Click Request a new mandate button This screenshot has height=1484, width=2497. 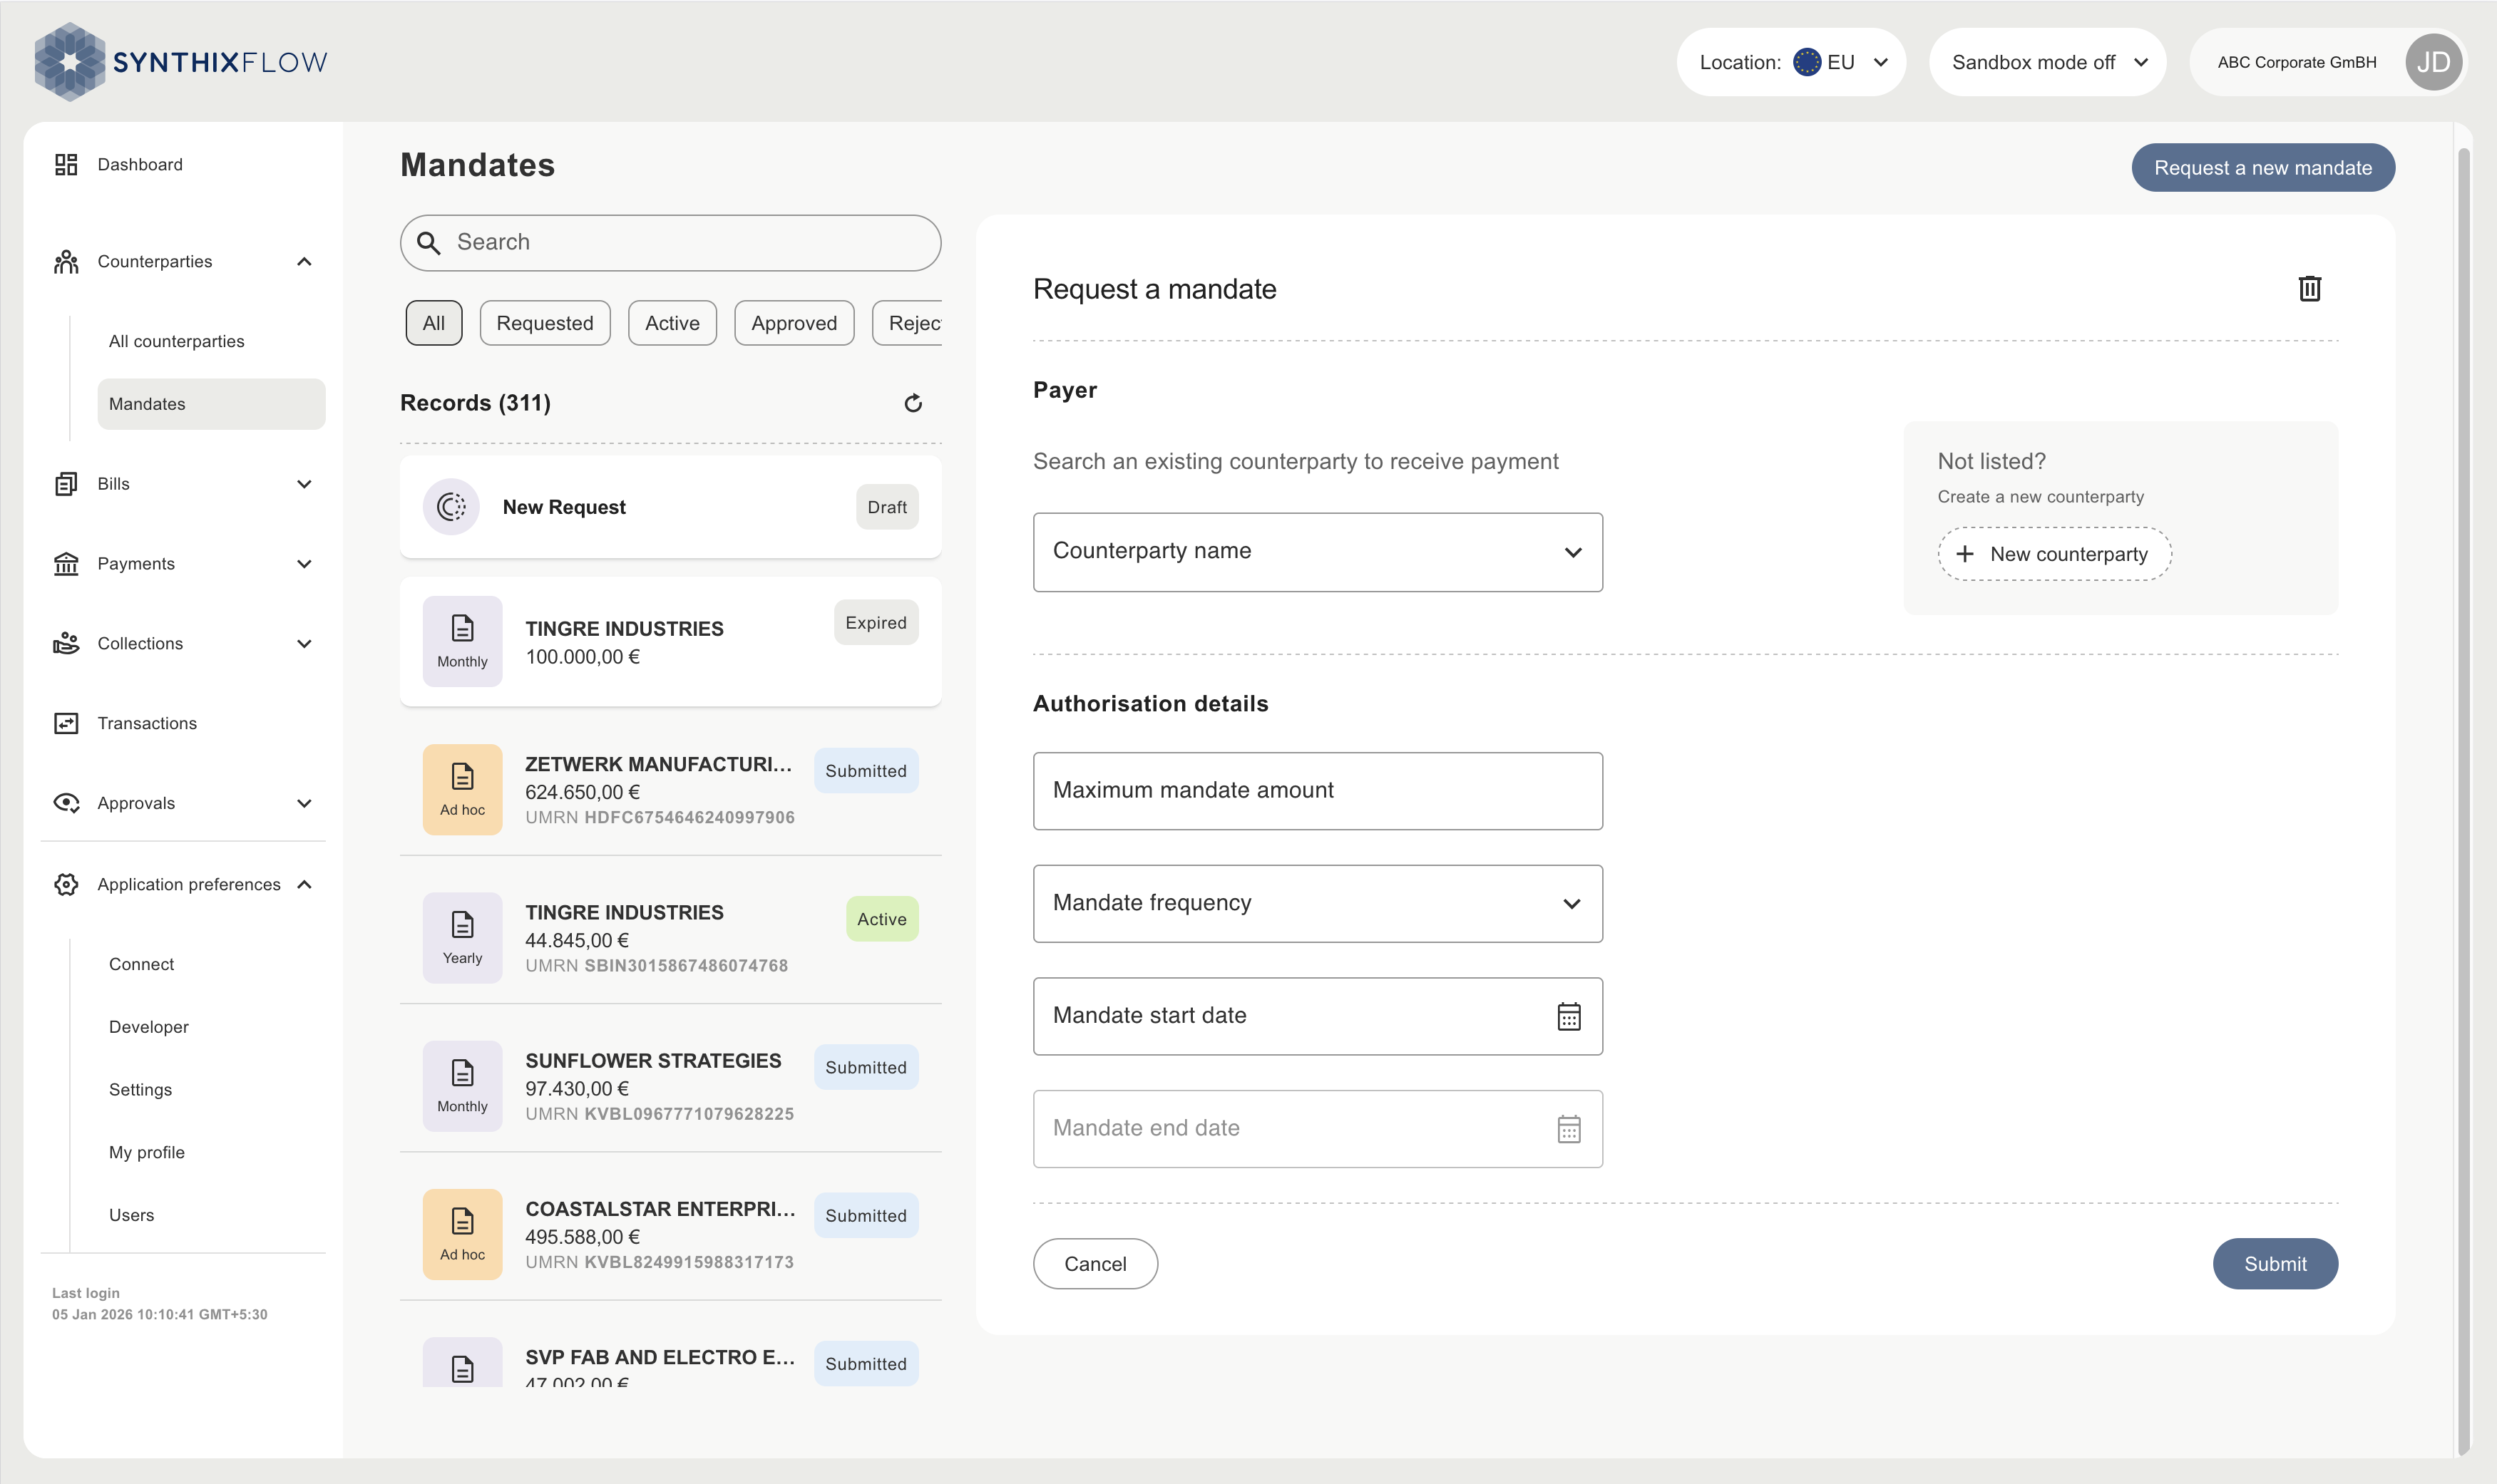[x=2263, y=167]
